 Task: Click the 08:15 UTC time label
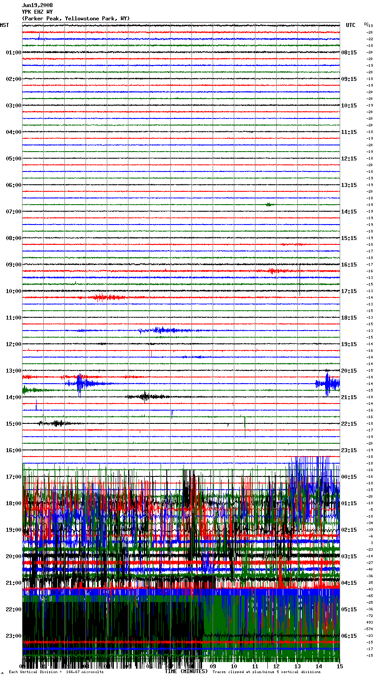pyautogui.click(x=349, y=53)
